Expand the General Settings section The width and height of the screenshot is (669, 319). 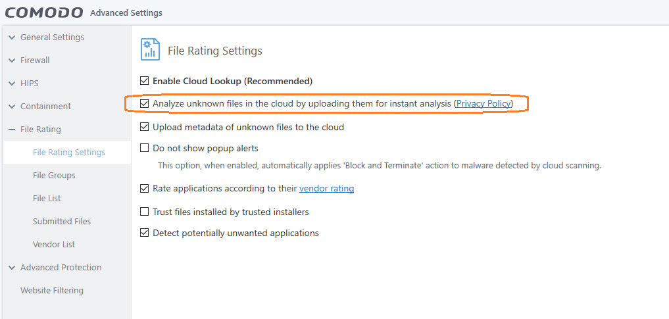12,37
